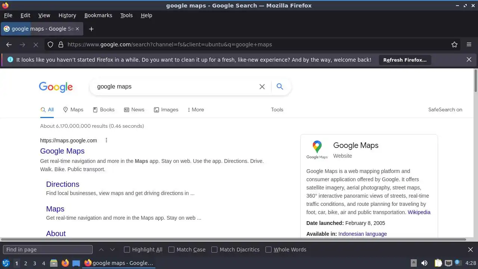Image resolution: width=478 pixels, height=269 pixels.
Task: Open the Directions sublink
Action: [x=63, y=184]
